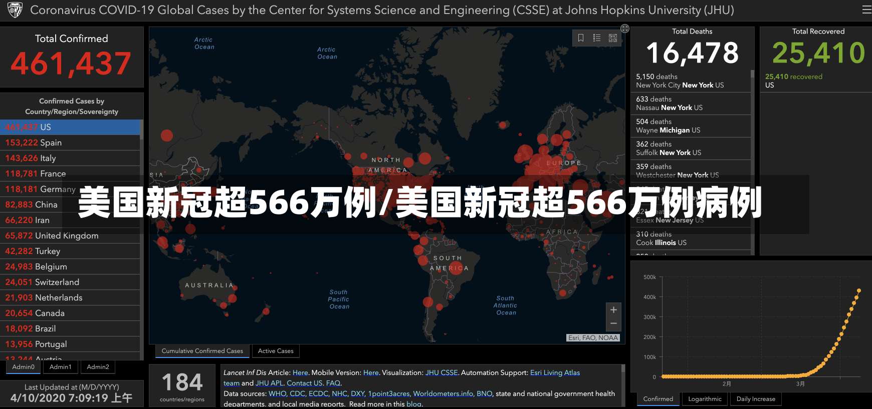Image resolution: width=872 pixels, height=409 pixels.
Task: Switch to Cumulative Confirmed Cases tab
Action: (202, 351)
